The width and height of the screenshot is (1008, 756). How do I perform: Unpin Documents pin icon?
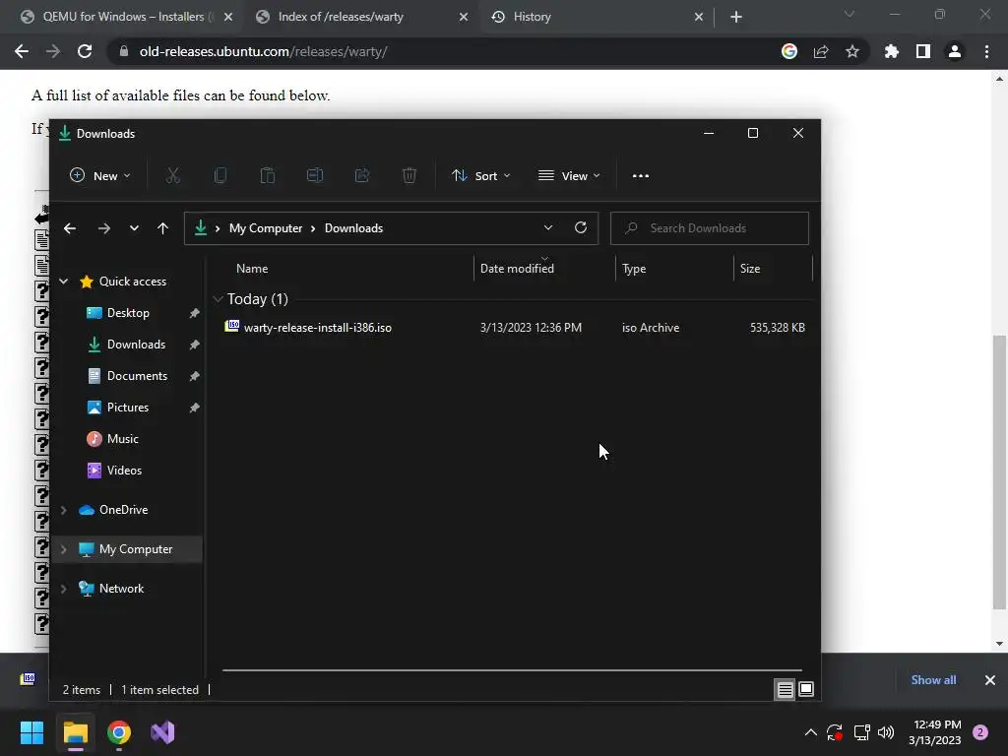coord(194,376)
